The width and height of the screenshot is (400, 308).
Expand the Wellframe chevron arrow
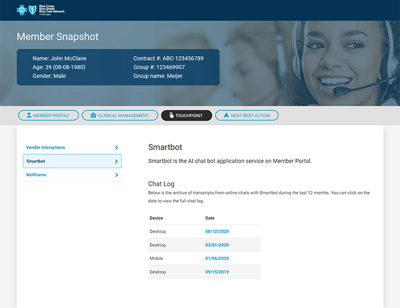coord(116,175)
